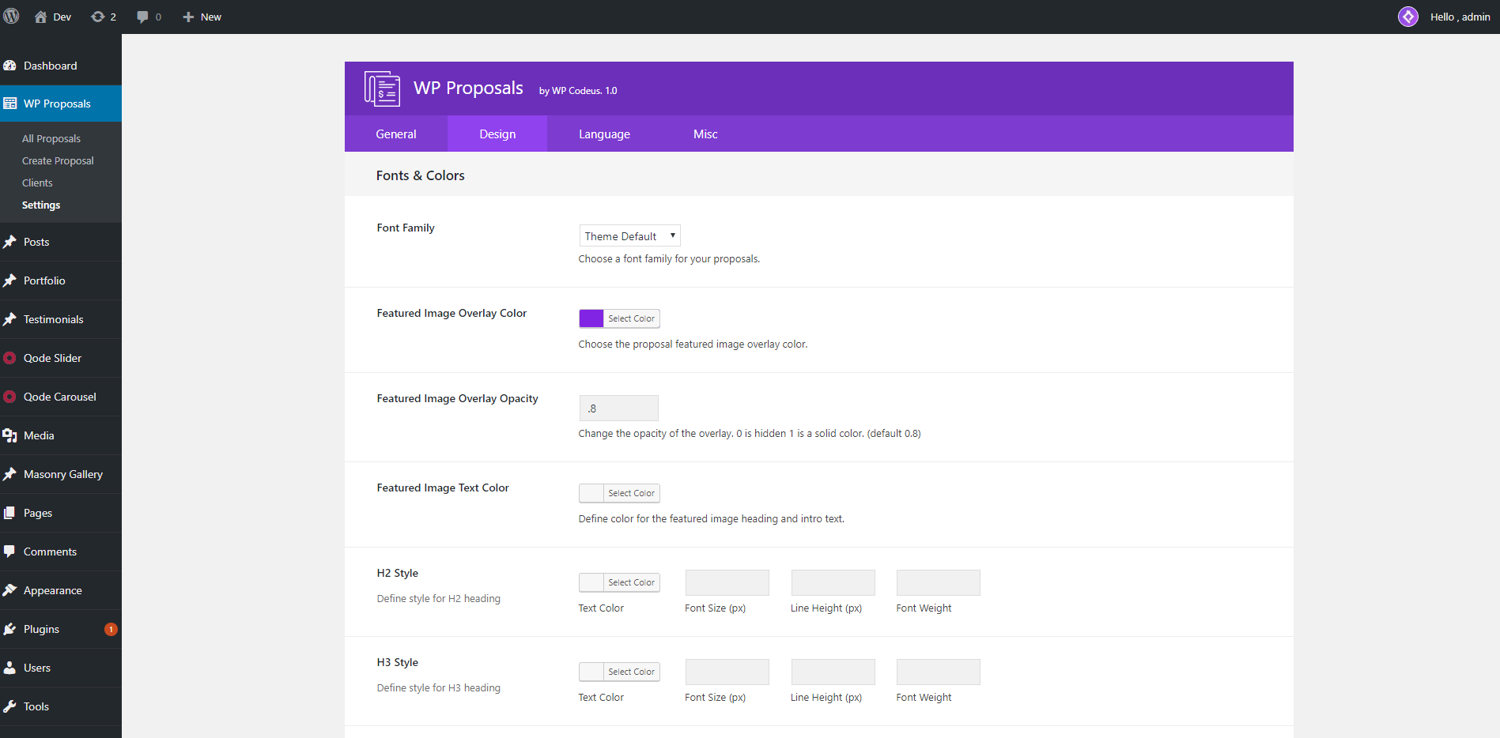The height and width of the screenshot is (738, 1500).
Task: Click the admin avatar icon
Action: tap(1408, 17)
